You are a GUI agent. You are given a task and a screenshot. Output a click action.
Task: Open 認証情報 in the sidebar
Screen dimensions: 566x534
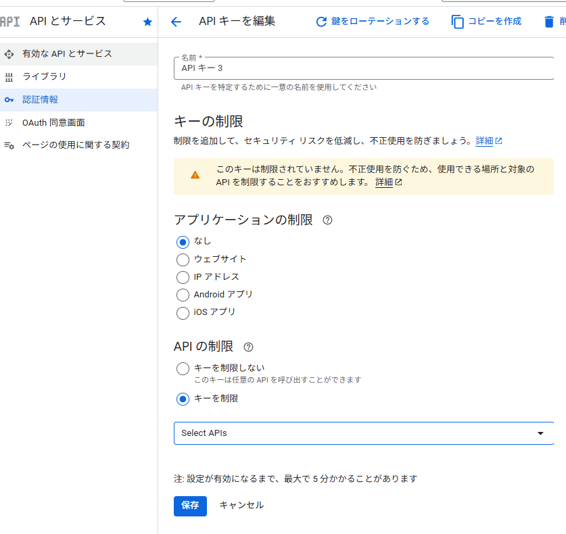78,99
